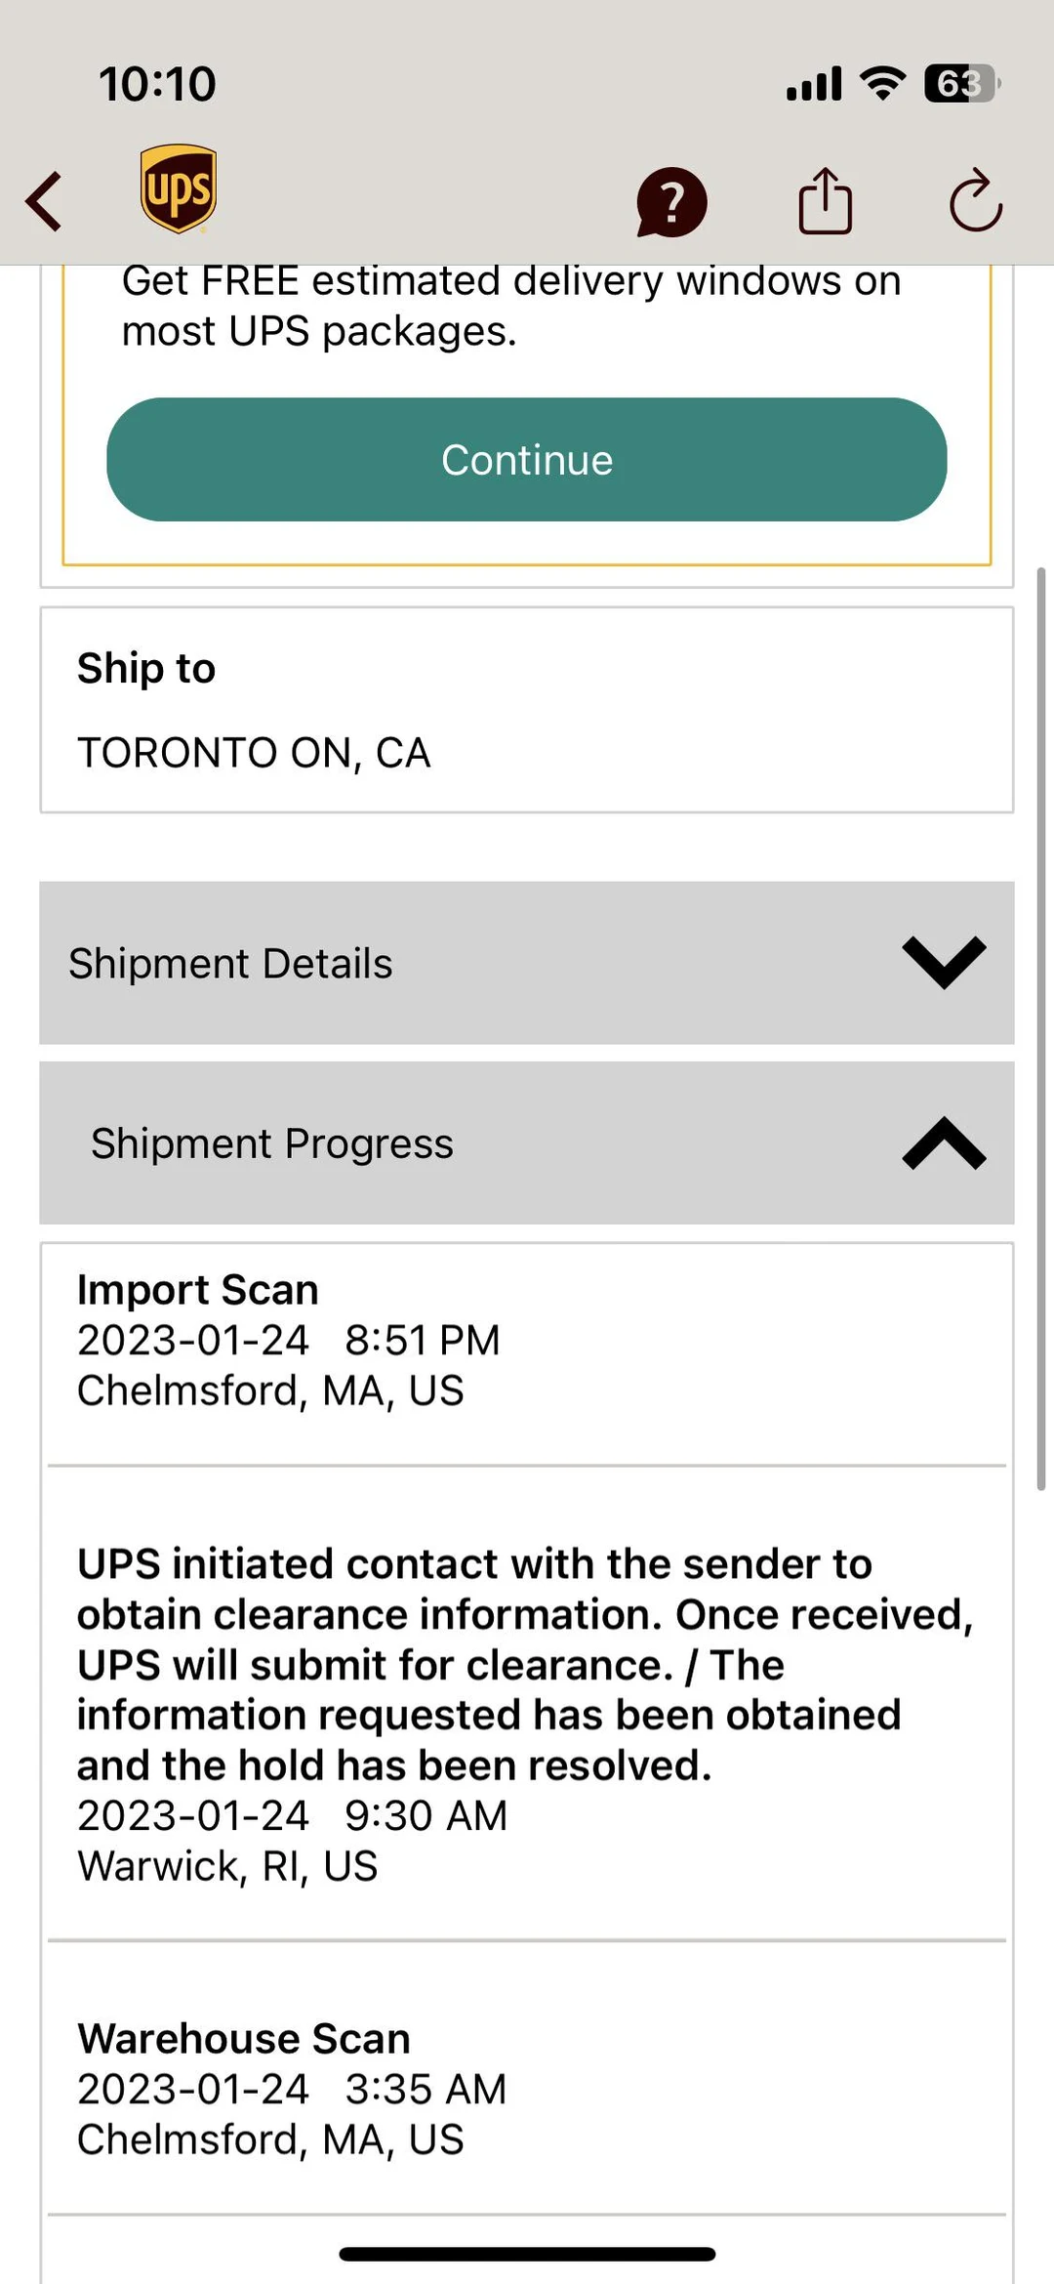Go back using the back arrow
This screenshot has width=1054, height=2284.
(43, 200)
